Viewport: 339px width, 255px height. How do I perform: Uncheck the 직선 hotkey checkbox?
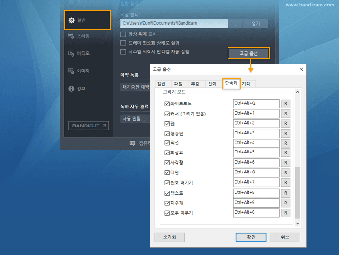pos(167,143)
